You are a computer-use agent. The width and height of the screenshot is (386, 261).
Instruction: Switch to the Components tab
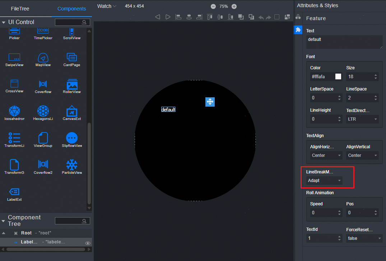pos(71,9)
